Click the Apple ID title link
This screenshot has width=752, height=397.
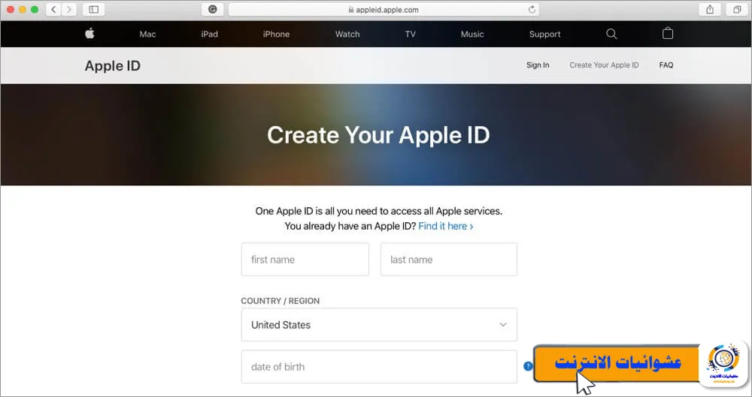coord(113,65)
